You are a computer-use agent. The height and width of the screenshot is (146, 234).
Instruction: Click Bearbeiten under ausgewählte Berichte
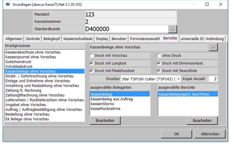[x=202, y=120]
